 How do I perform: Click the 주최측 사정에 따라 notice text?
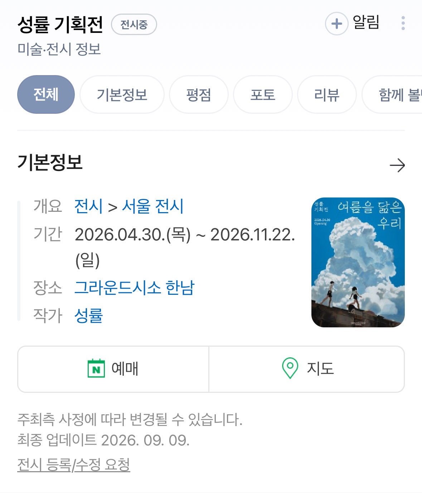click(x=130, y=419)
